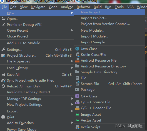Click the File document icon
147x131 pixels.
tap(77, 78)
